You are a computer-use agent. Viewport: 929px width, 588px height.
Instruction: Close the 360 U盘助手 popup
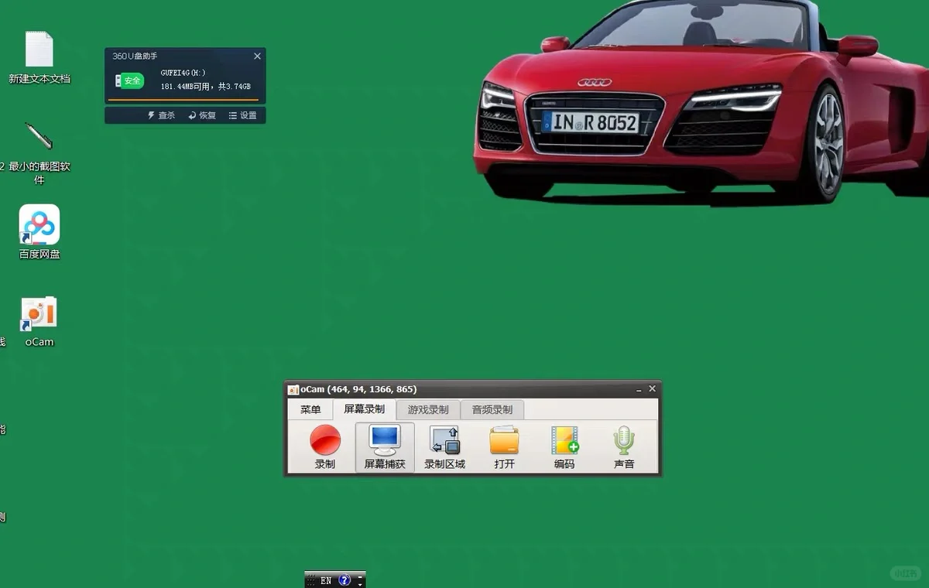click(x=258, y=56)
